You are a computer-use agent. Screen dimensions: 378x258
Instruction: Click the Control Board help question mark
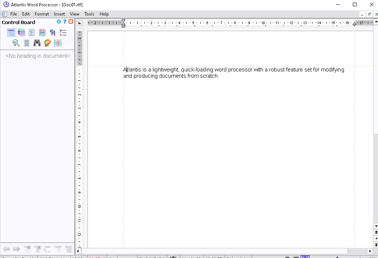point(65,22)
